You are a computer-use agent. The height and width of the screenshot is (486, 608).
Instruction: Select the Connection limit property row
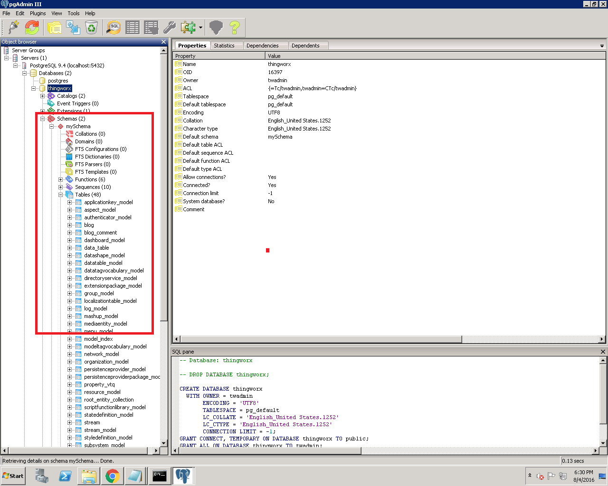click(x=389, y=193)
